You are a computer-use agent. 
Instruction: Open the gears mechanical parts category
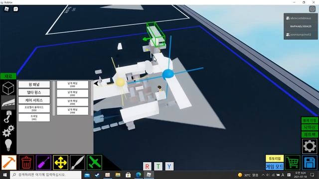[x=8, y=131]
